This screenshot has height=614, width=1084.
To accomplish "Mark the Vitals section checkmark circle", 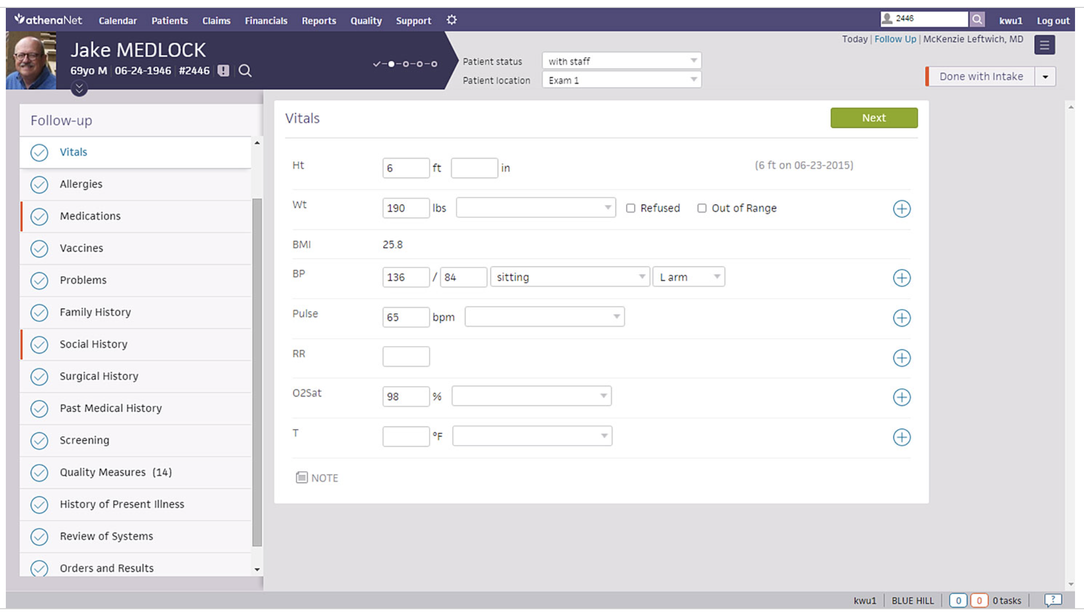I will 39,152.
